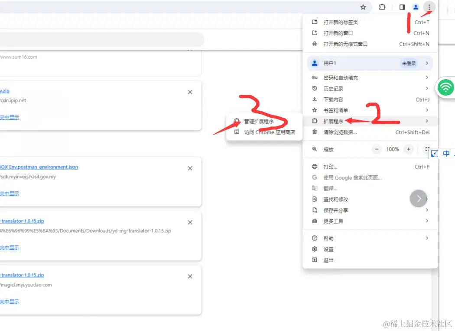Click the www.sum16.com source text
The width and height of the screenshot is (455, 331).
pyautogui.click(x=19, y=57)
